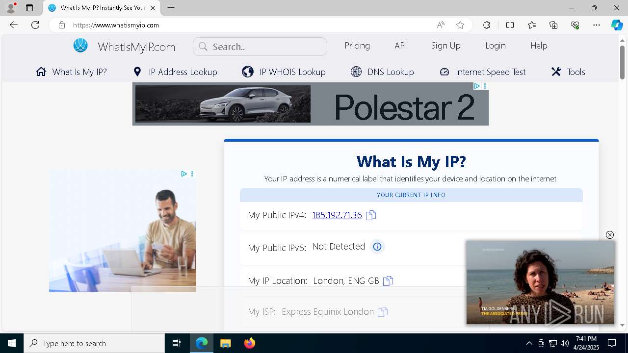Open AdChoices on the left sidebar ad
Screen dimensions: 628x353
(184, 174)
